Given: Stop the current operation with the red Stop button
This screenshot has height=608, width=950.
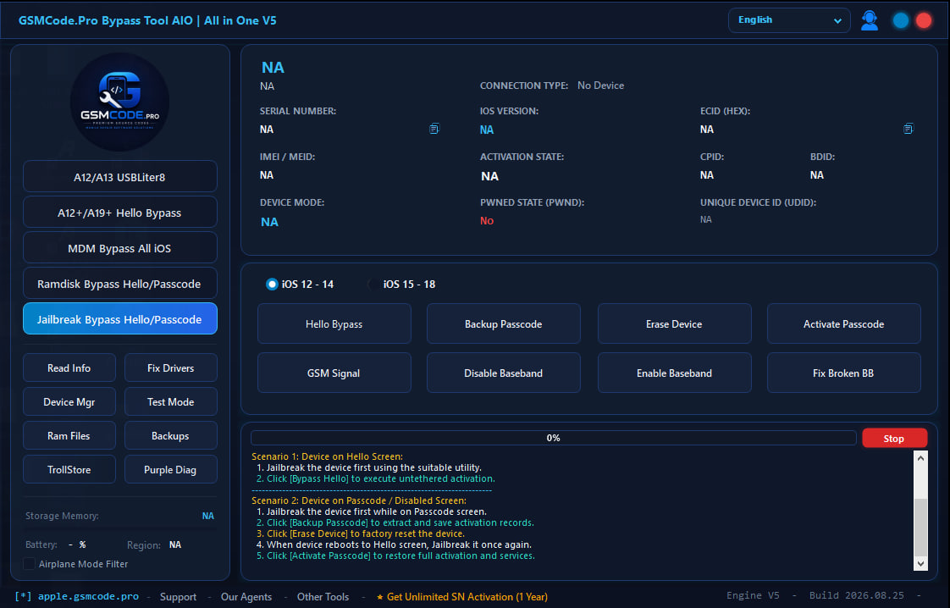Looking at the screenshot, I should (894, 439).
